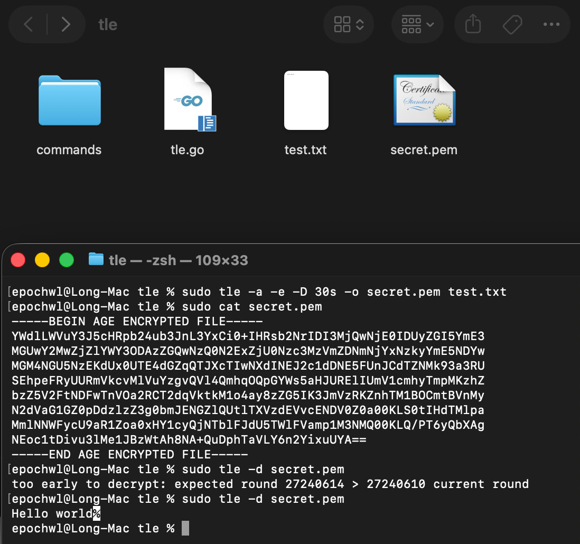Click the "secret.pem" file name label
The height and width of the screenshot is (544, 580).
tap(424, 150)
